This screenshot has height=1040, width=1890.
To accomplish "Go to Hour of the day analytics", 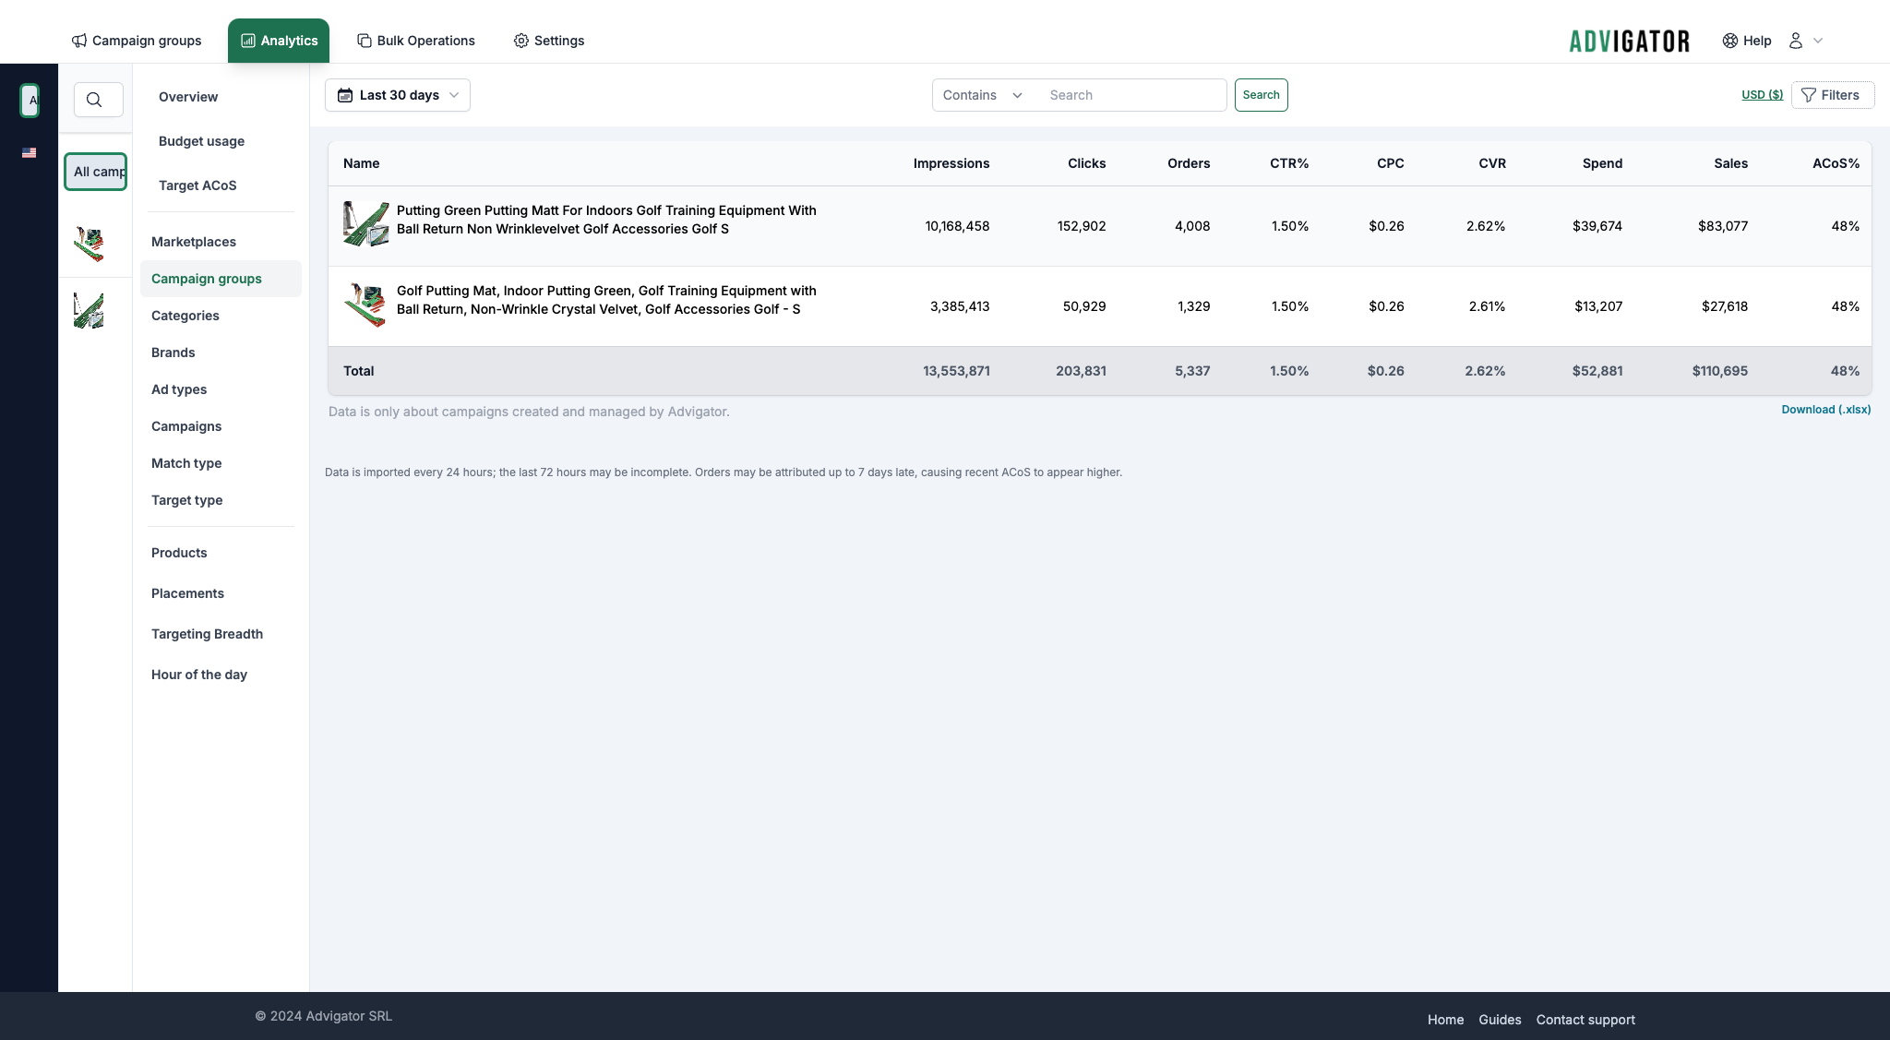I will click(x=199, y=675).
